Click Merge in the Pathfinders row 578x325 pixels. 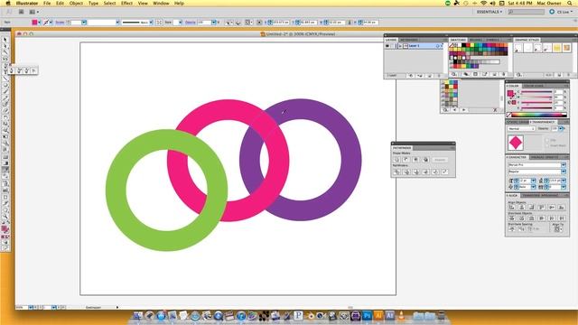(415, 172)
